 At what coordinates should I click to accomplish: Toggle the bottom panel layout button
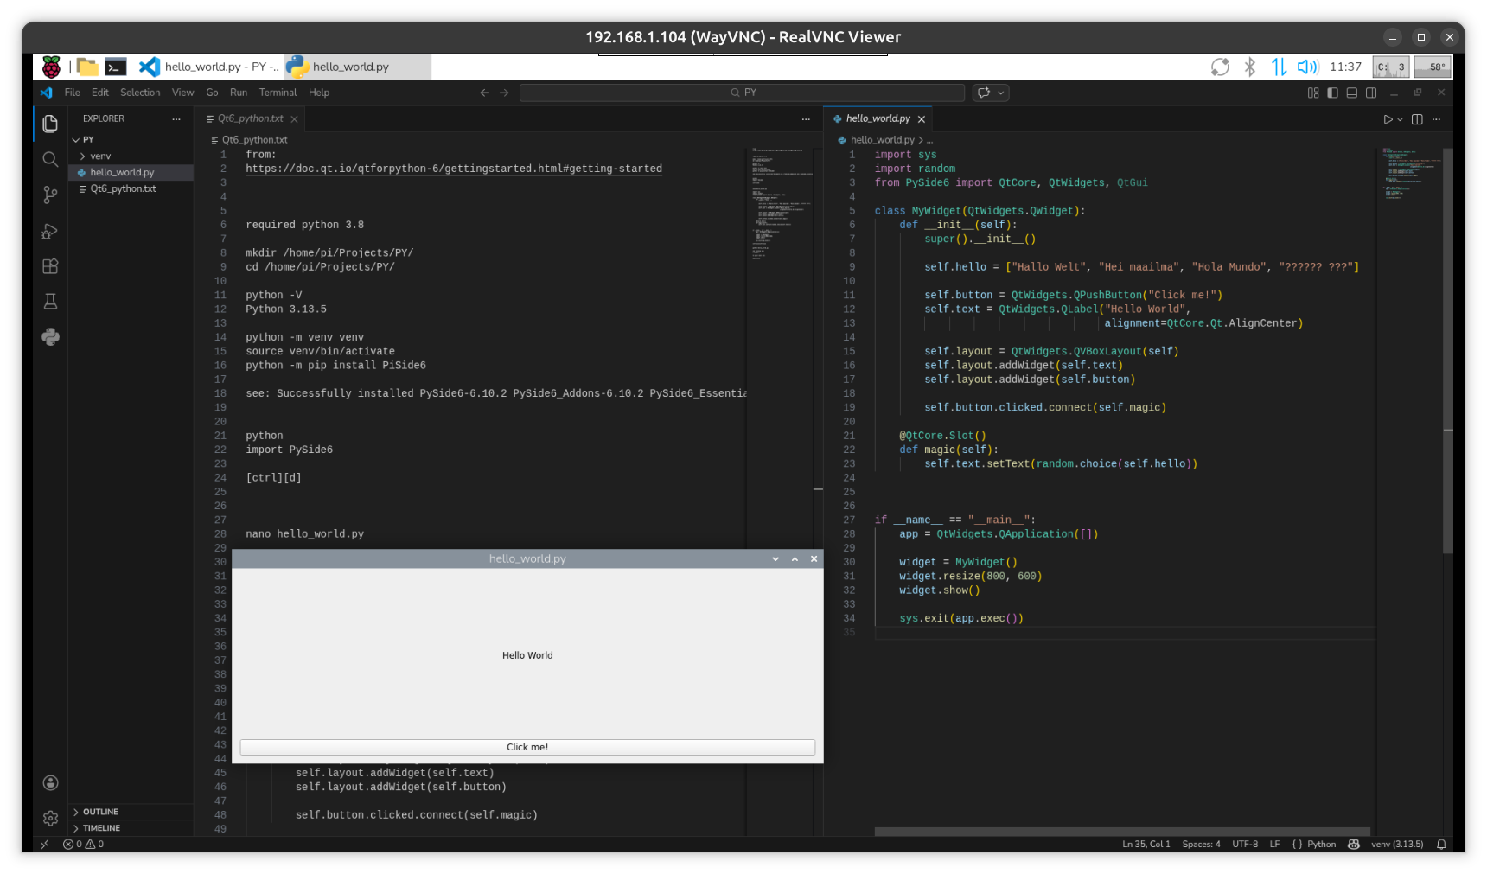tap(1352, 93)
